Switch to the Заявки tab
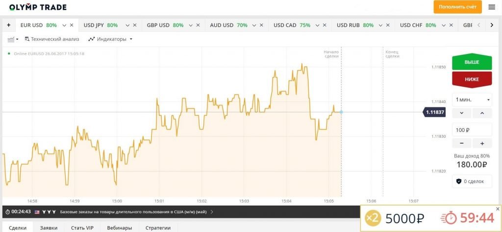502x232 pixels. tap(49, 228)
